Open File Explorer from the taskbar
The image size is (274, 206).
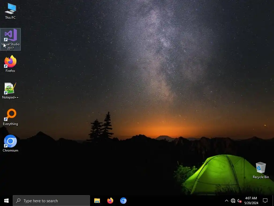click(x=97, y=201)
